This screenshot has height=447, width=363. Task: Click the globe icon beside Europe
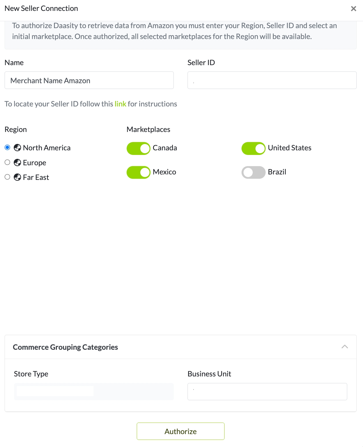click(17, 163)
